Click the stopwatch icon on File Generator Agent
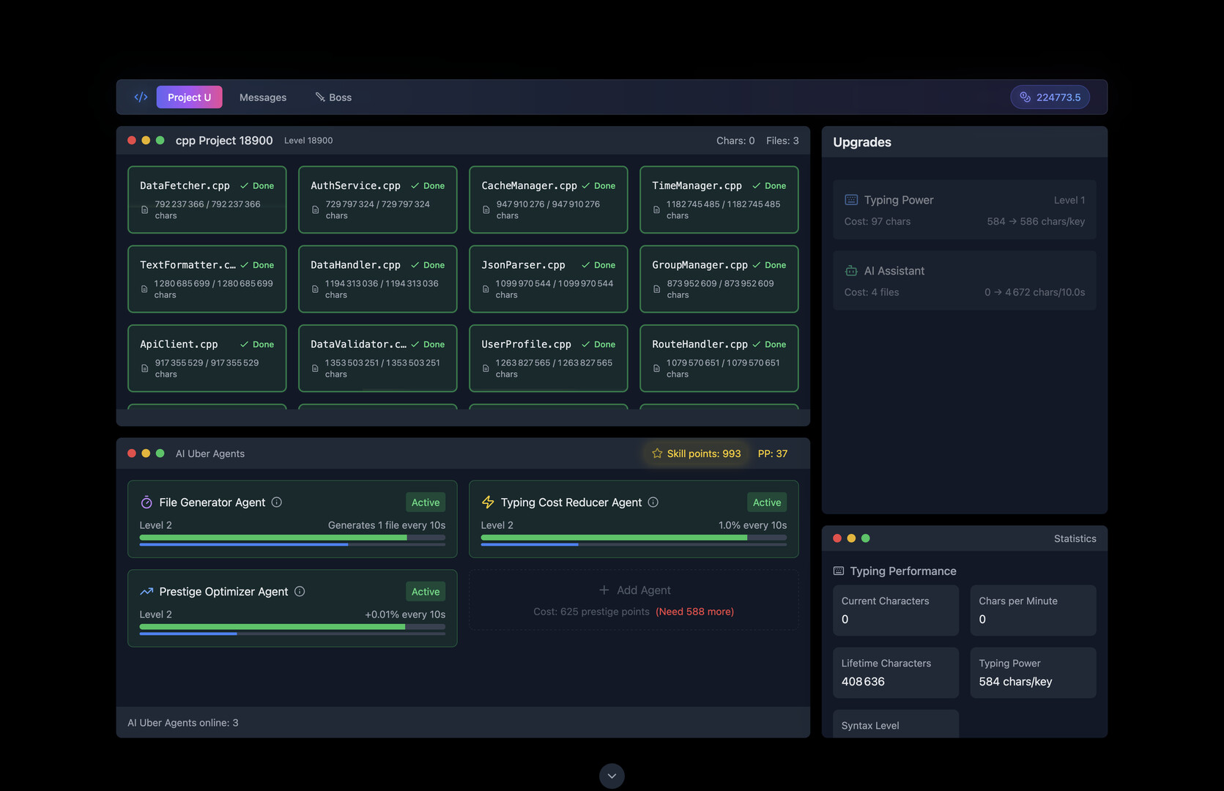This screenshot has width=1224, height=791. (x=146, y=502)
